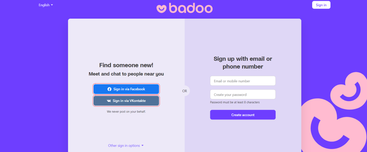Viewport: 367px width, 152px height.
Task: Click the VKontakte logo icon
Action: 109,101
